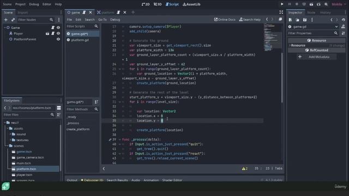Sort files in the FileSystem dock

coord(59,115)
